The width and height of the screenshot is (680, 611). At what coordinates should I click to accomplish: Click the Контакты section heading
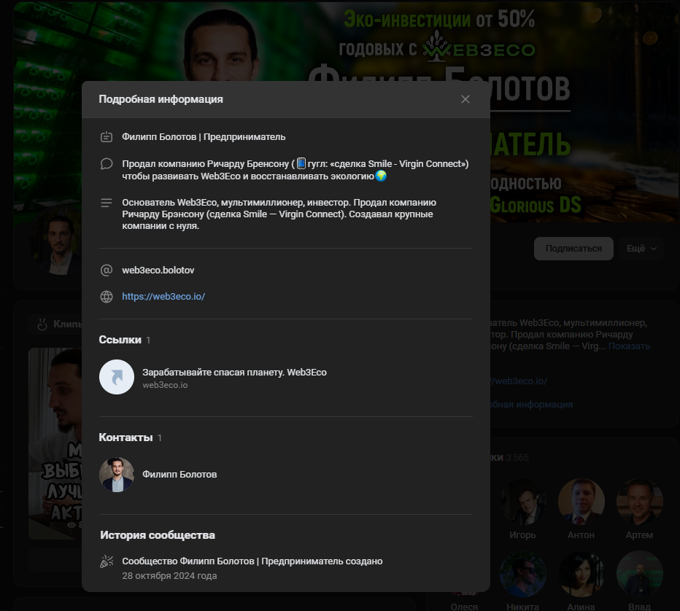(x=125, y=437)
